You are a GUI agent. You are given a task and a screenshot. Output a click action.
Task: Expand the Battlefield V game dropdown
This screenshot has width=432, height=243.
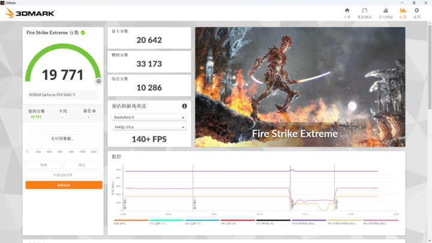149,118
